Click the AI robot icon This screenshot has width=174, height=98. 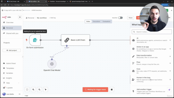(133, 40)
